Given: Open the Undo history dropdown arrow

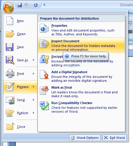Looking at the screenshot, I should (x=30, y=5).
